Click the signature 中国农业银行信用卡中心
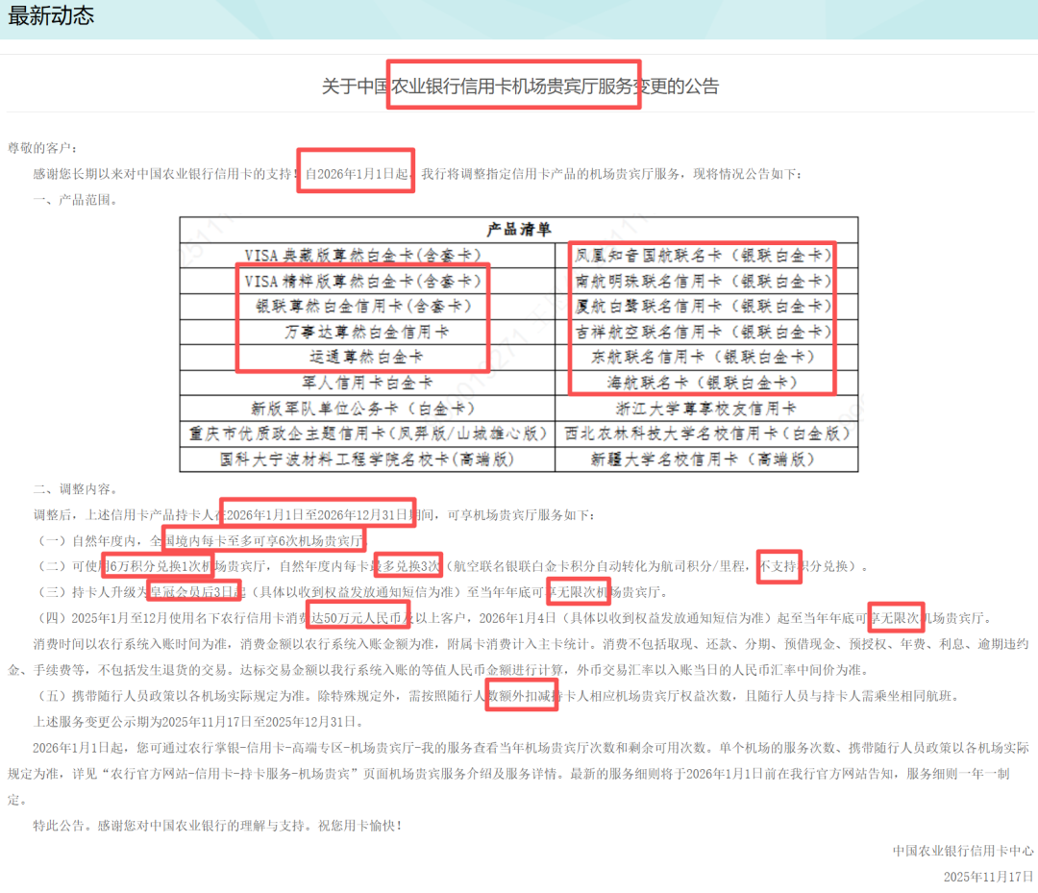The height and width of the screenshot is (893, 1038). click(x=962, y=850)
